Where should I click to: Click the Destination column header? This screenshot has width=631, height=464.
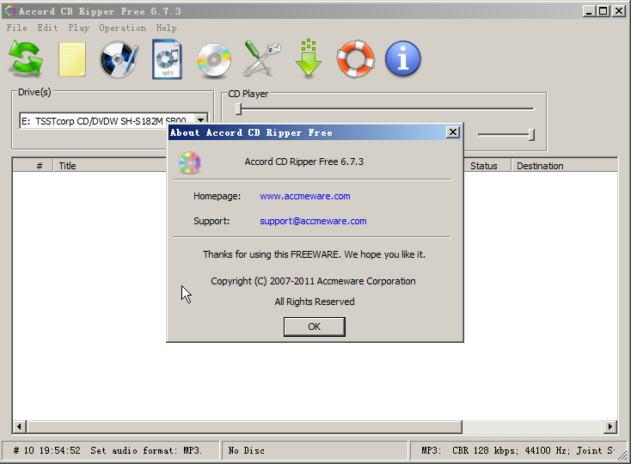pos(564,166)
